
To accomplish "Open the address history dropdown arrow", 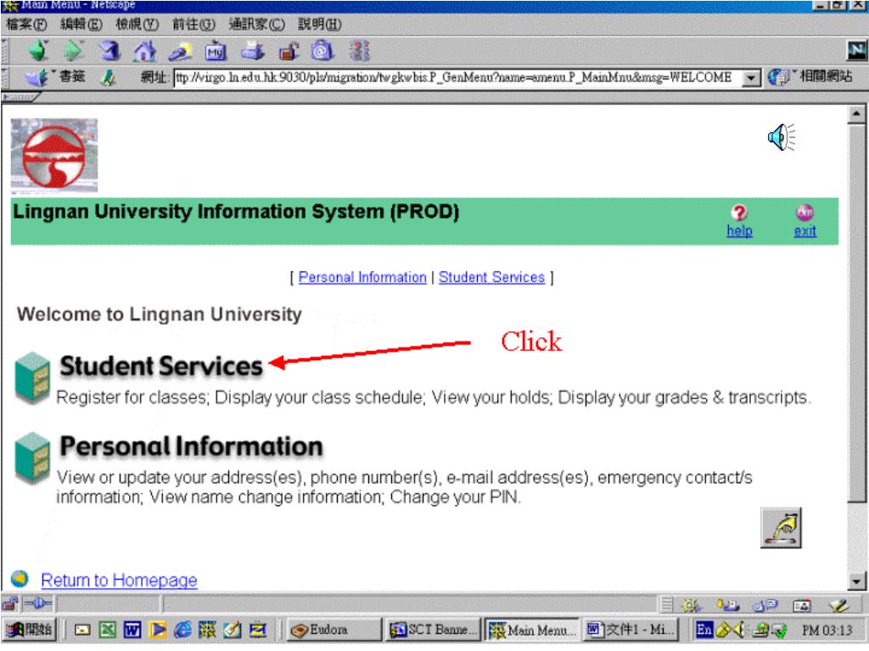I will 751,77.
